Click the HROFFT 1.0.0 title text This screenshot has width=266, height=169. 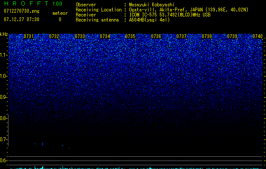(x=33, y=3)
